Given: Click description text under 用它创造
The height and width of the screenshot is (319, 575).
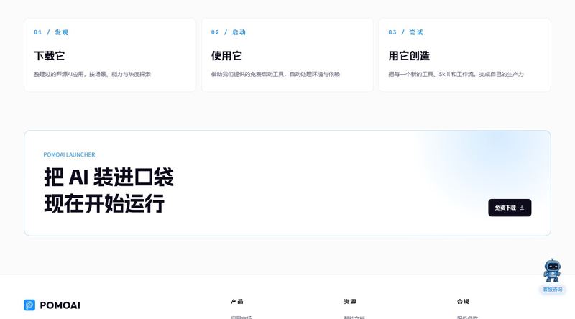Looking at the screenshot, I should [x=456, y=74].
